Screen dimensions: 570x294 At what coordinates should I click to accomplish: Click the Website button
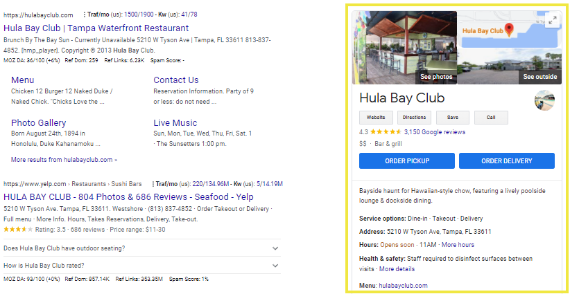point(376,118)
